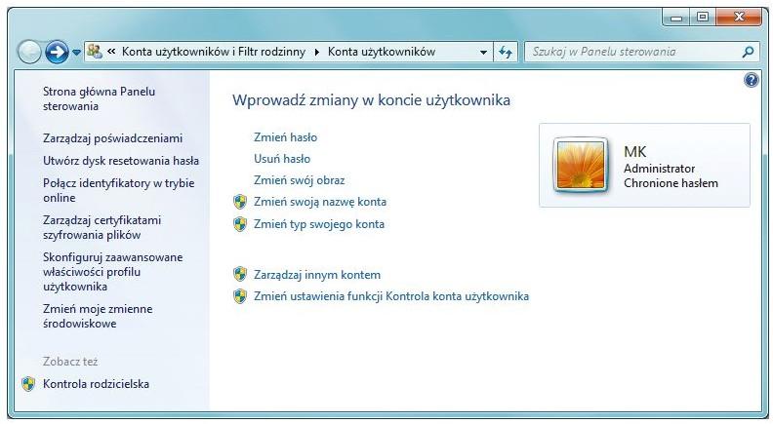Open Zarządzaj certyfikatami szyfrowania plików

point(102,227)
